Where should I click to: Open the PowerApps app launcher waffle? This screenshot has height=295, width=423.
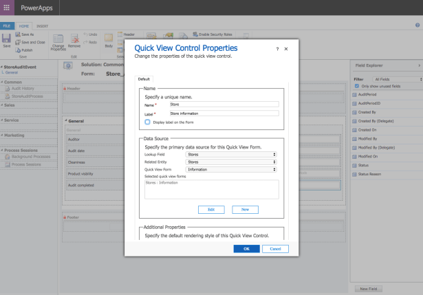pos(7,8)
